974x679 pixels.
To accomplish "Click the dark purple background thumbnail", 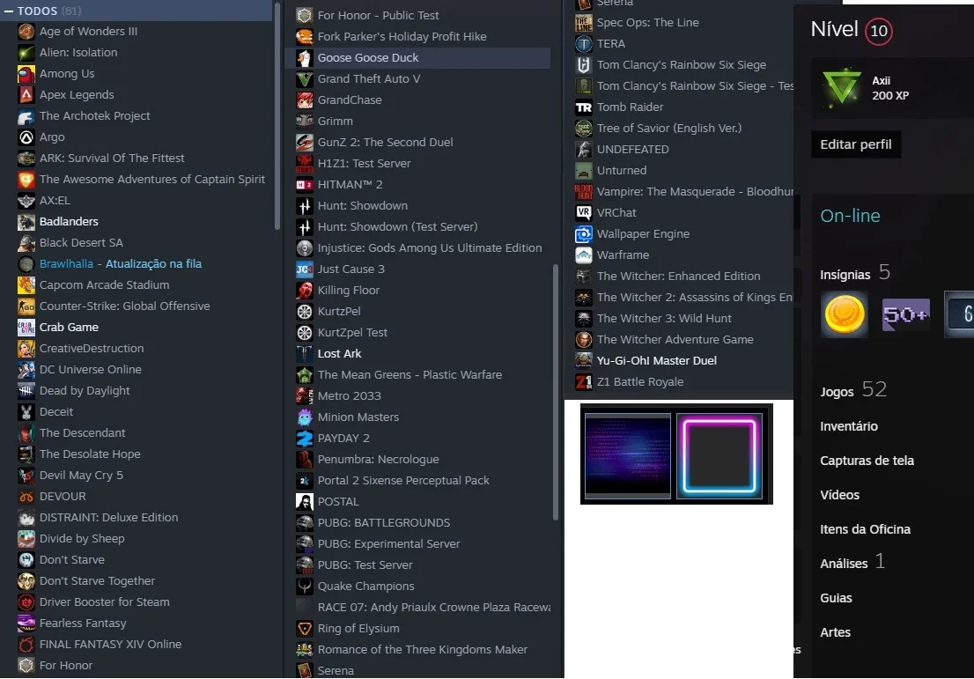I will tap(628, 455).
